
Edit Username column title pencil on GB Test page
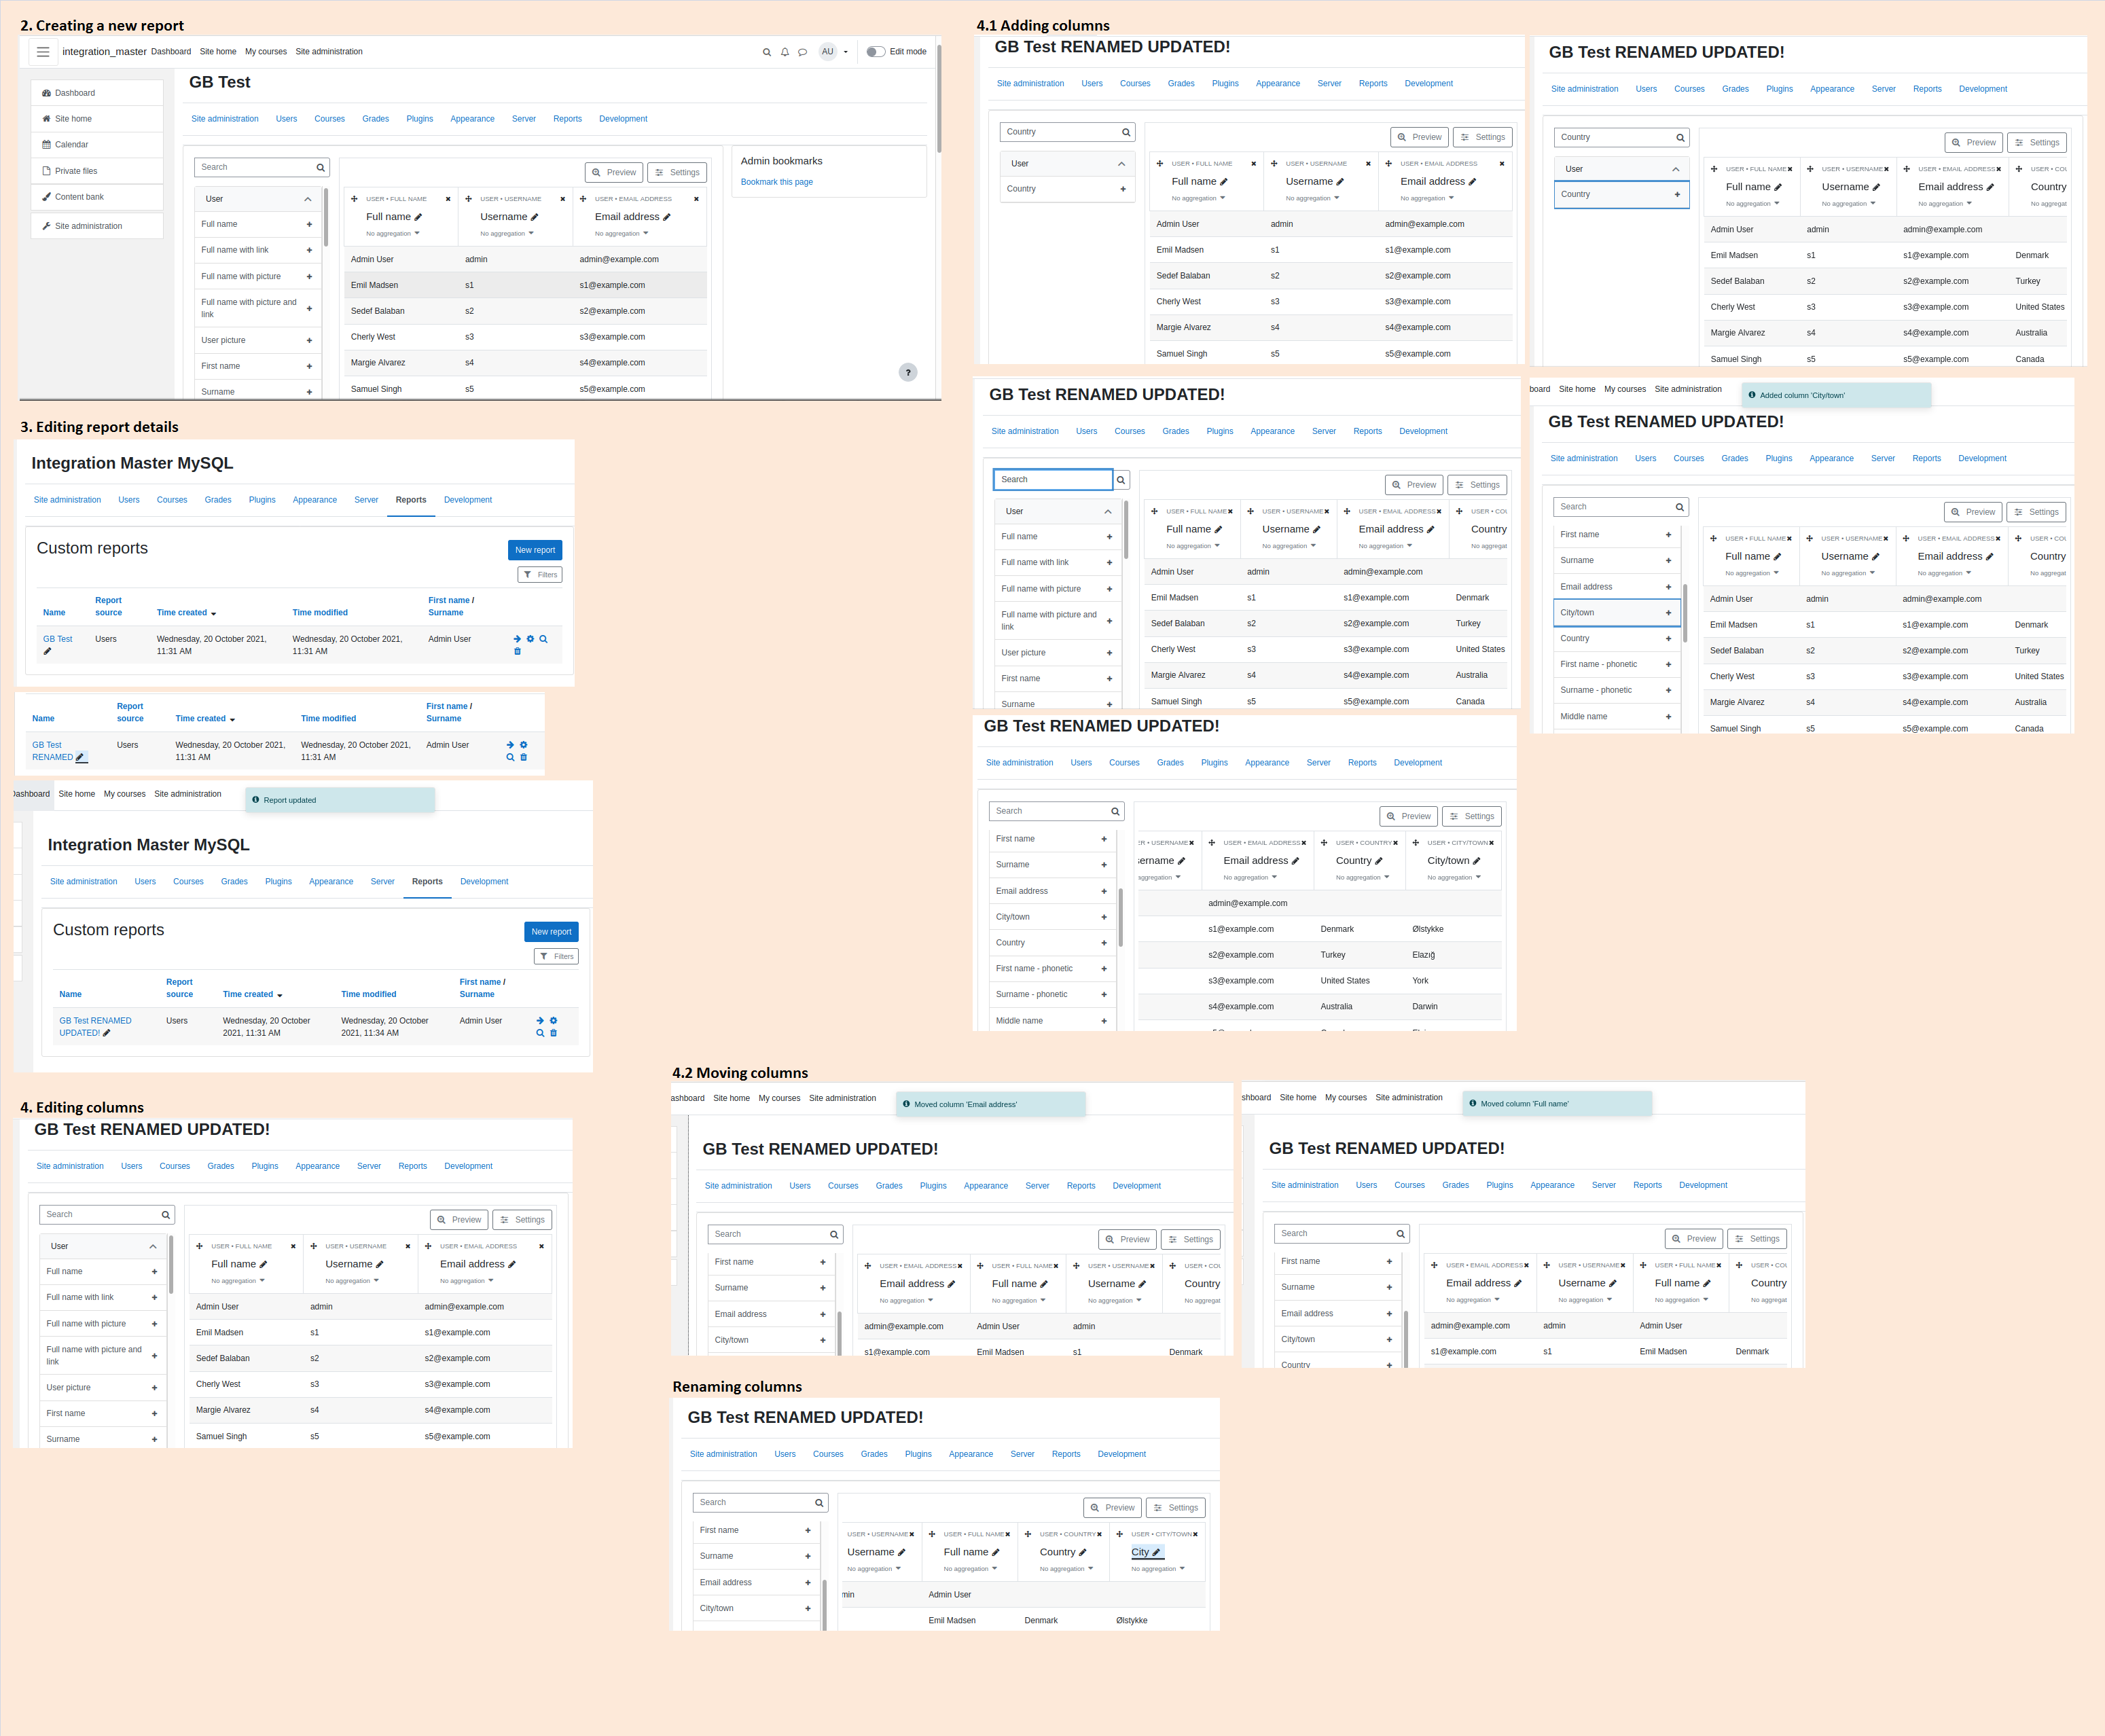[x=535, y=217]
